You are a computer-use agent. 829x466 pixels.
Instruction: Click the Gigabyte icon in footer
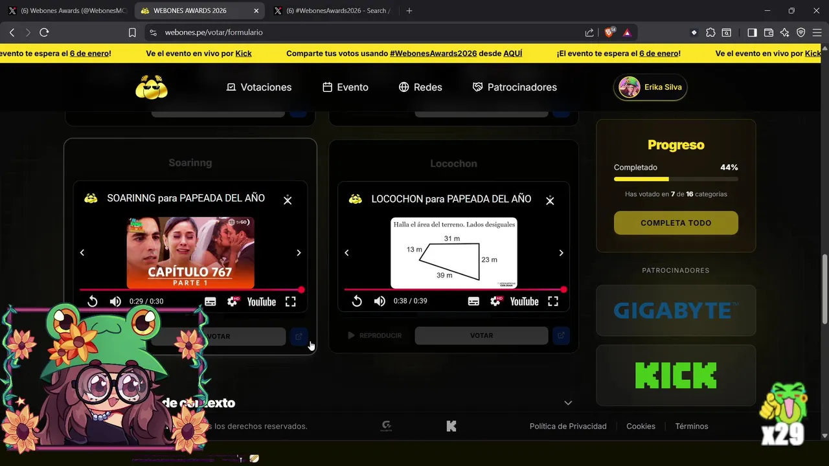[x=387, y=426]
